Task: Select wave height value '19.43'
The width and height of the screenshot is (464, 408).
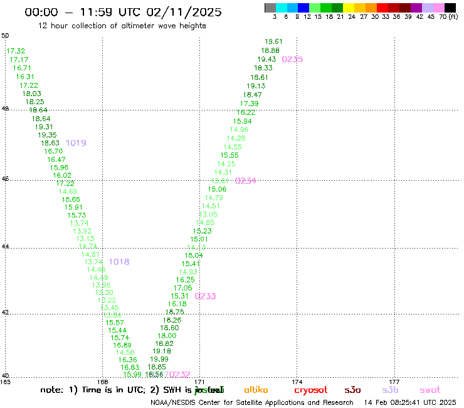Action: click(x=266, y=59)
